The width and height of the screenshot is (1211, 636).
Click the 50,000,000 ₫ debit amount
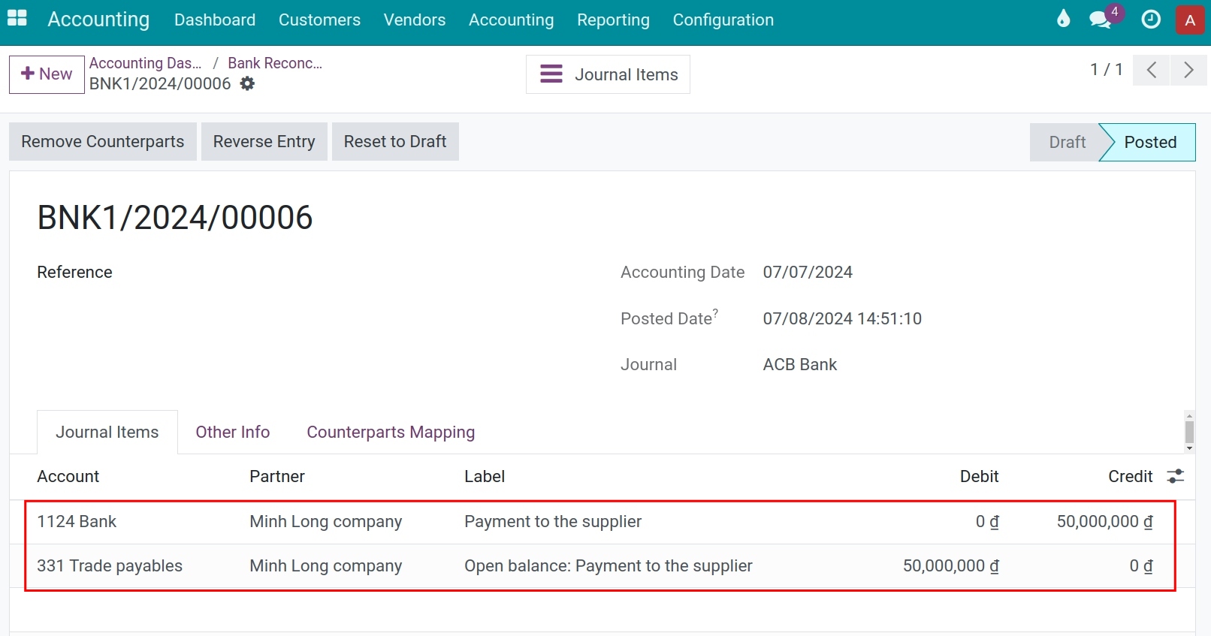[950, 565]
